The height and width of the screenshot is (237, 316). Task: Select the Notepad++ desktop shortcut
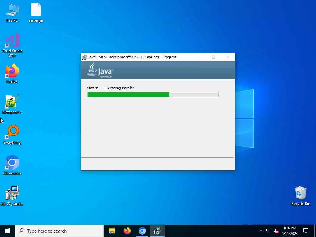click(12, 104)
